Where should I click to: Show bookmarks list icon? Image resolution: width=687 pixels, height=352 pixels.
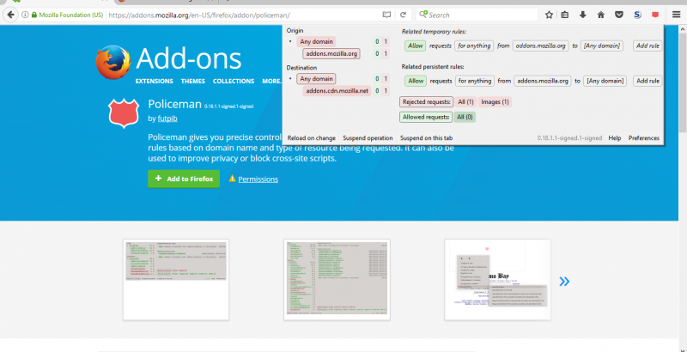[x=565, y=15]
